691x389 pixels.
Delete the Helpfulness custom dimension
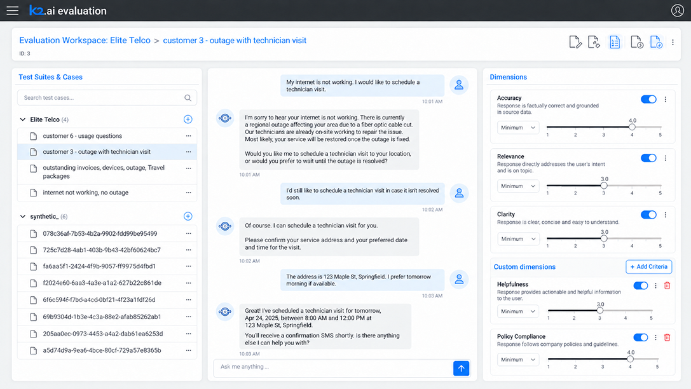point(667,286)
